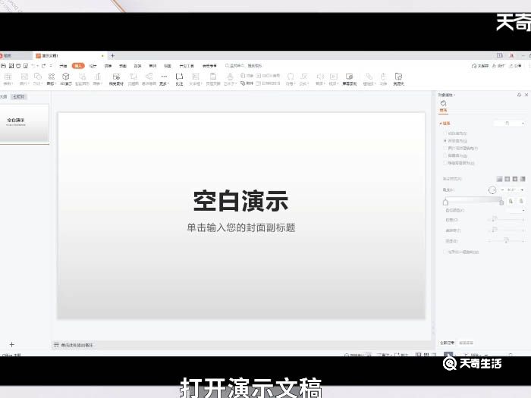Open the Insert ribbon tab
Screen dimensions: 531x398
(78, 66)
